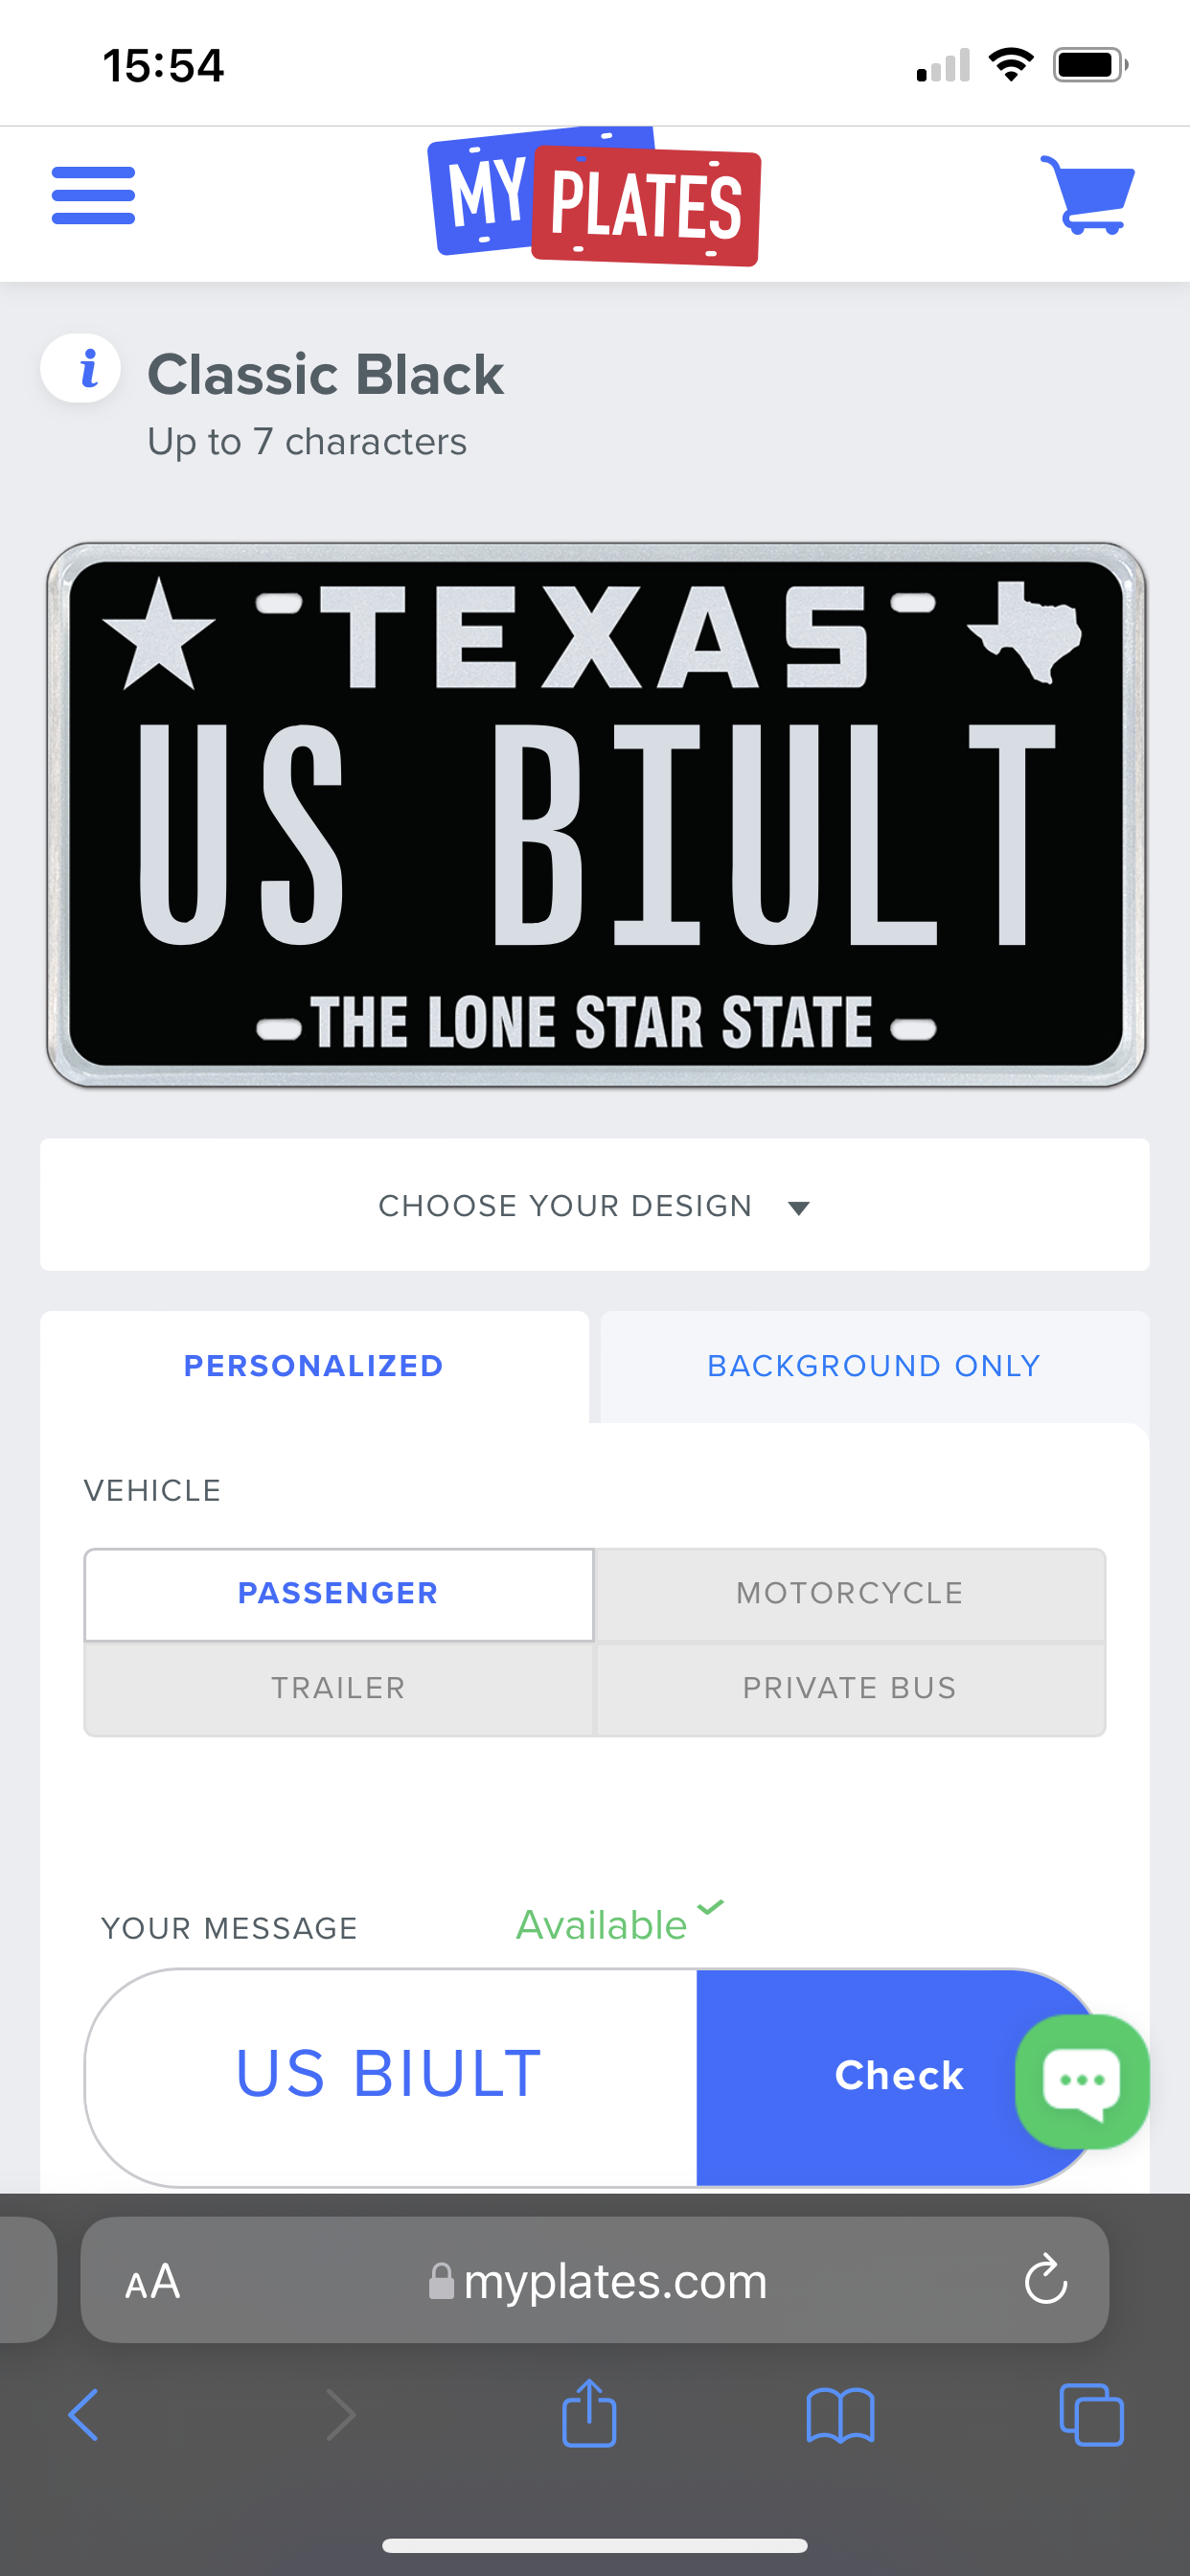Switch to the Personalized tab
This screenshot has height=2576, width=1190.
point(313,1366)
